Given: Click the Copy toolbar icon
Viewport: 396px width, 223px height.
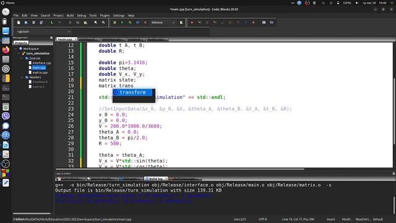Looking at the screenshot, I should 78,22.
